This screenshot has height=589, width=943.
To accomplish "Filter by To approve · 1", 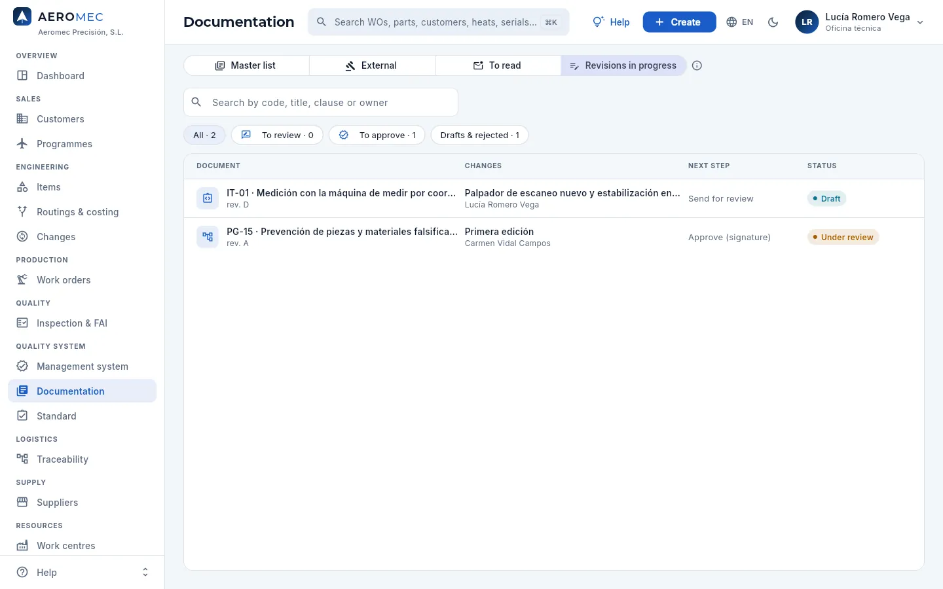I will click(377, 135).
